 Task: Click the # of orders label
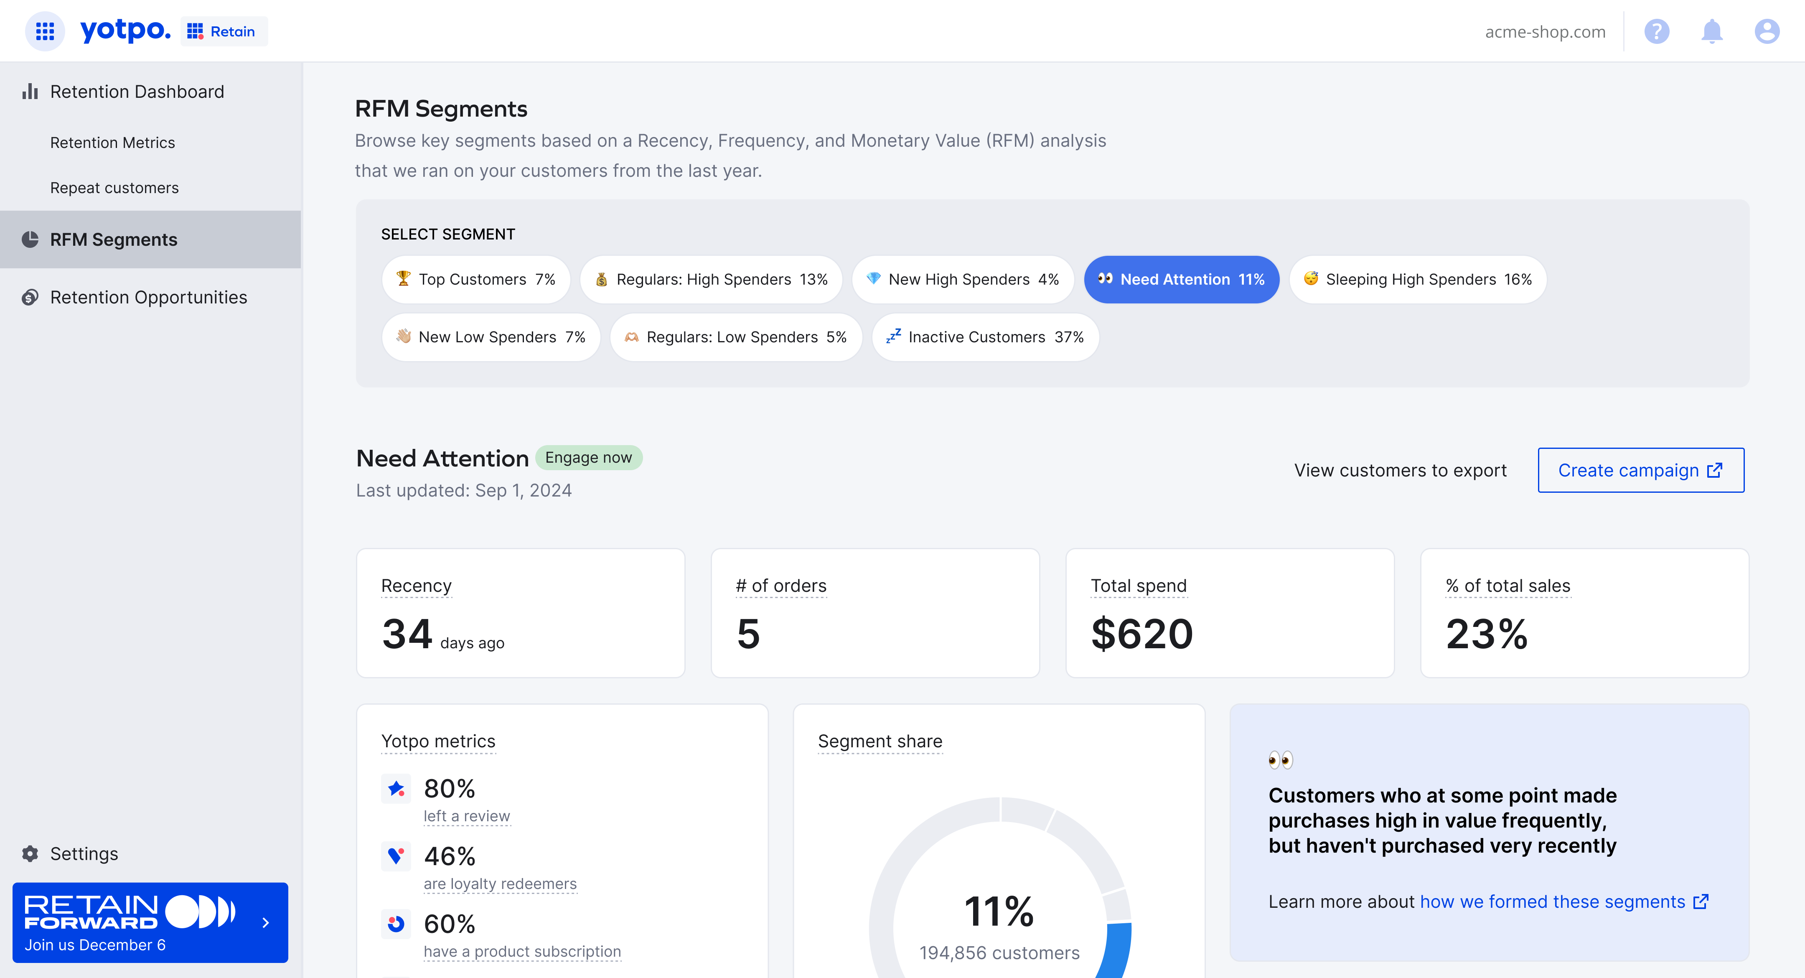(x=781, y=586)
